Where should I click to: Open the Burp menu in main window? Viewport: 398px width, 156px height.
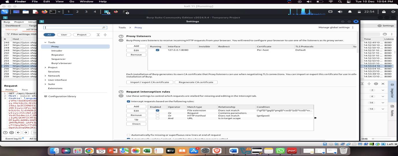(7, 22)
